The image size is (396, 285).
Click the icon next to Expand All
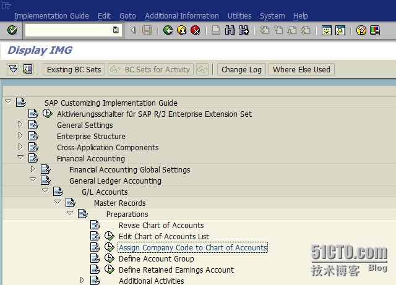tap(27, 69)
